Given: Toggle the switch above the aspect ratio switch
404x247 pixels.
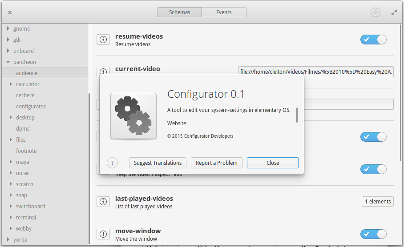Looking at the screenshot, I should coord(373,137).
